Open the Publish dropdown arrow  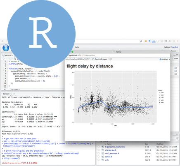169,59
